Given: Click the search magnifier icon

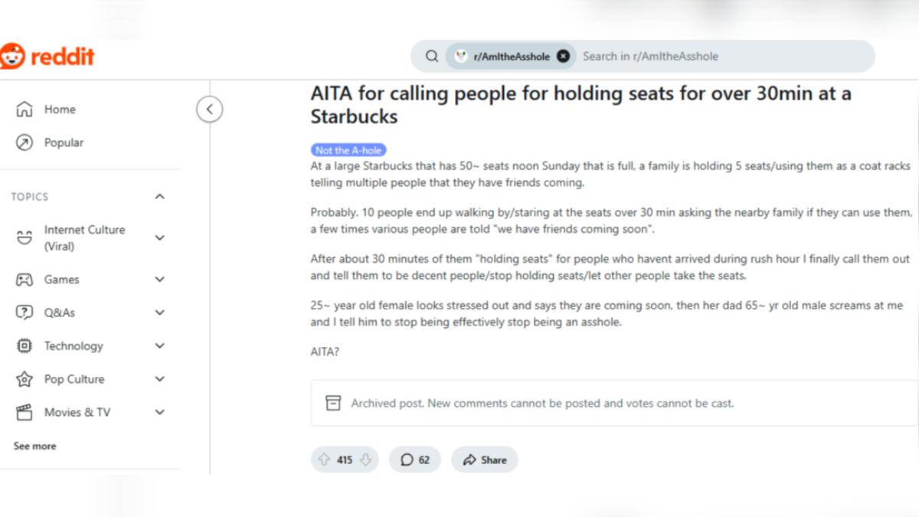Looking at the screenshot, I should [432, 56].
